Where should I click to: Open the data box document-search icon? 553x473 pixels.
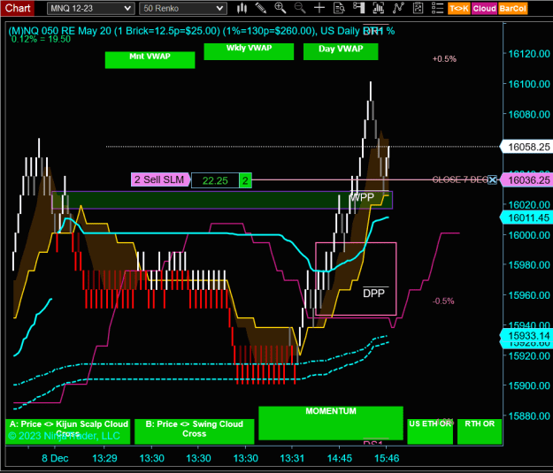pos(339,8)
